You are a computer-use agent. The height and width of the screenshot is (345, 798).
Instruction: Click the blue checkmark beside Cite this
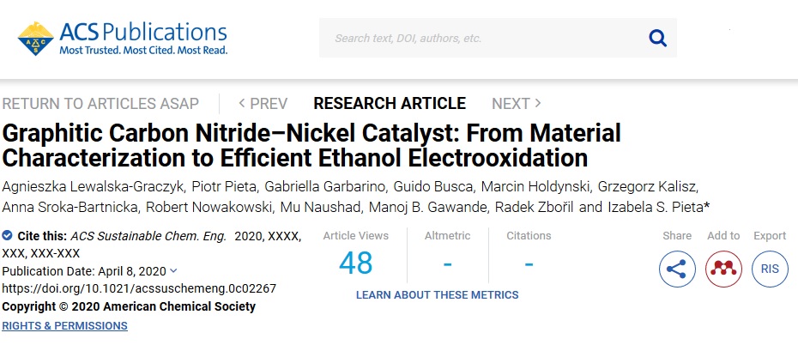coord(7,236)
